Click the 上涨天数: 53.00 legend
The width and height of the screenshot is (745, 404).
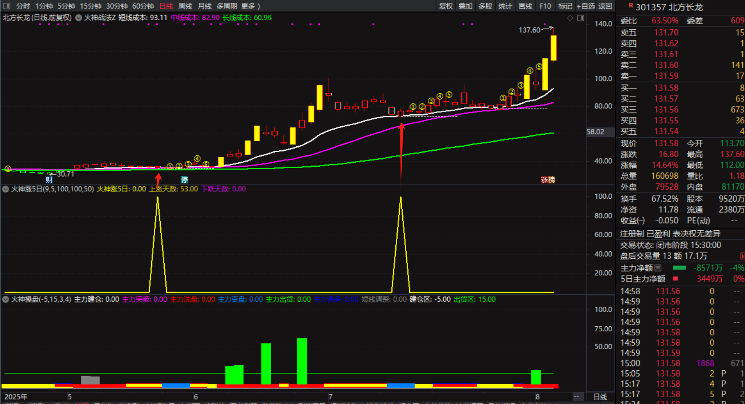pos(173,189)
